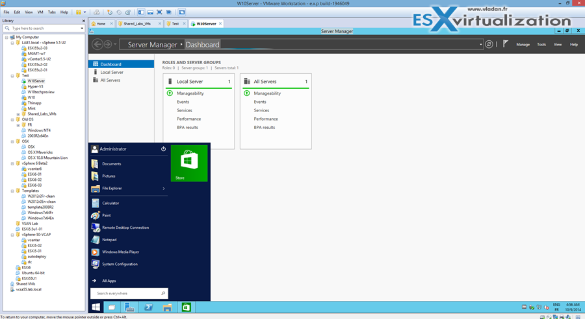
Task: Click the notifications flag icon
Action: point(505,44)
